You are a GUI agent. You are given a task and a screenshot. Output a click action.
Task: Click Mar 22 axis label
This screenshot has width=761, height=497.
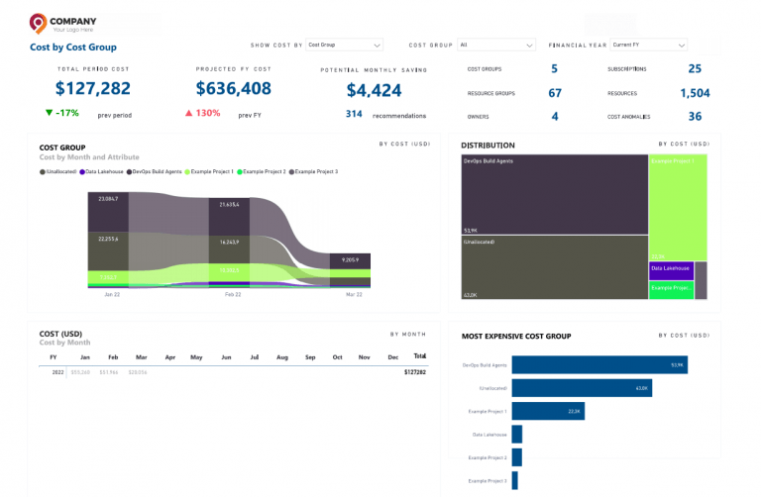point(354,294)
